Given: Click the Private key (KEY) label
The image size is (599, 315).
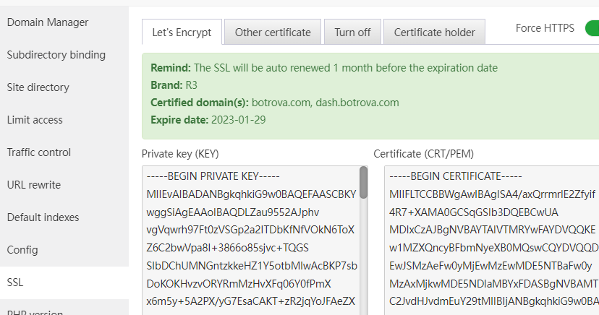Looking at the screenshot, I should [x=180, y=153].
